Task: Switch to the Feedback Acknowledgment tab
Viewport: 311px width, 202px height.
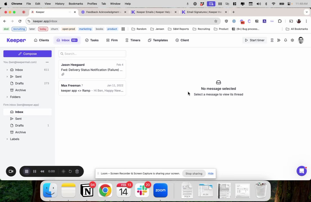Action: pyautogui.click(x=103, y=12)
